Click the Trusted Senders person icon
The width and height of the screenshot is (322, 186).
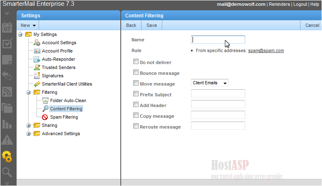point(37,67)
